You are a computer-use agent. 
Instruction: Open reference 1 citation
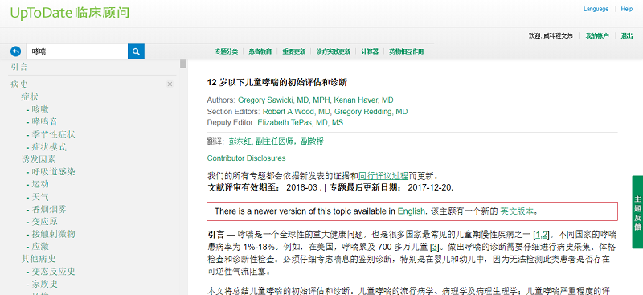pos(538,236)
